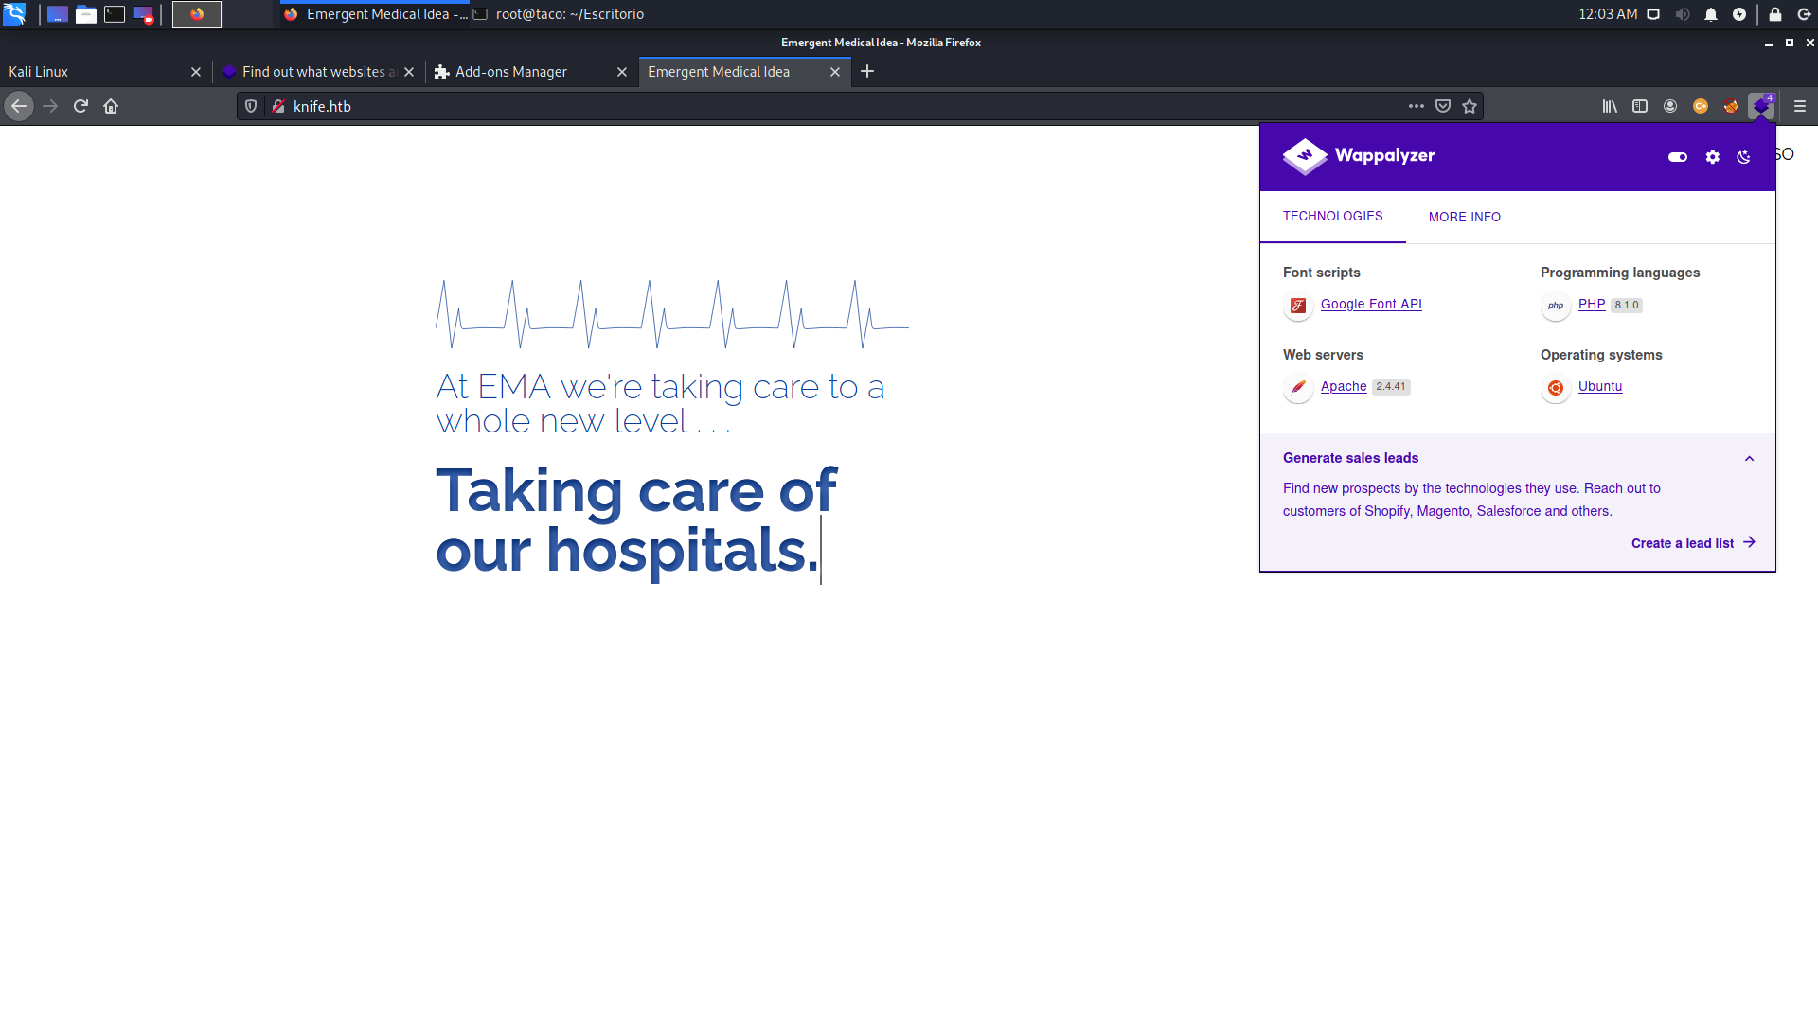Collapse the Generate sales leads section

point(1749,459)
